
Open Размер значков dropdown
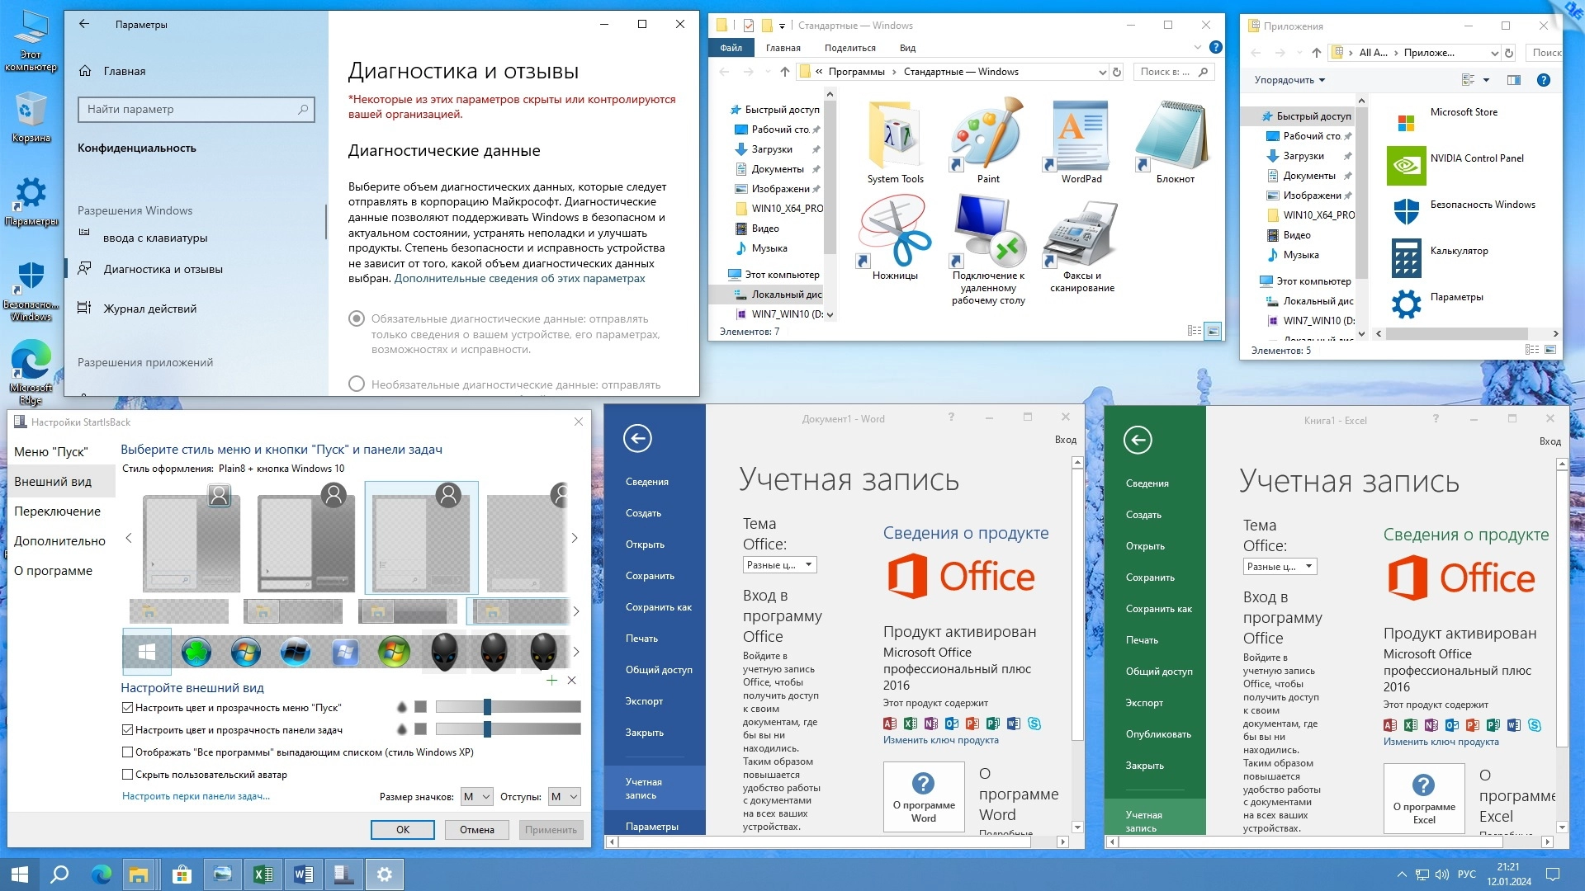click(477, 797)
